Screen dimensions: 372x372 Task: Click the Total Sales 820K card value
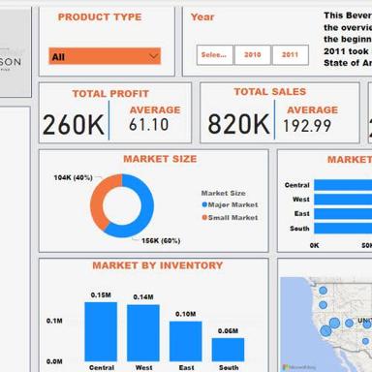[238, 124]
